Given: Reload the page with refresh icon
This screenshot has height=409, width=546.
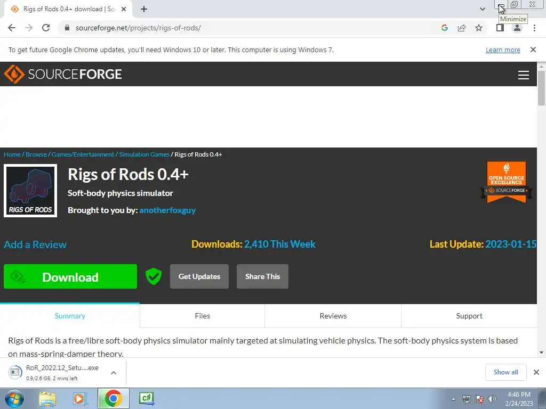Looking at the screenshot, I should pyautogui.click(x=46, y=28).
